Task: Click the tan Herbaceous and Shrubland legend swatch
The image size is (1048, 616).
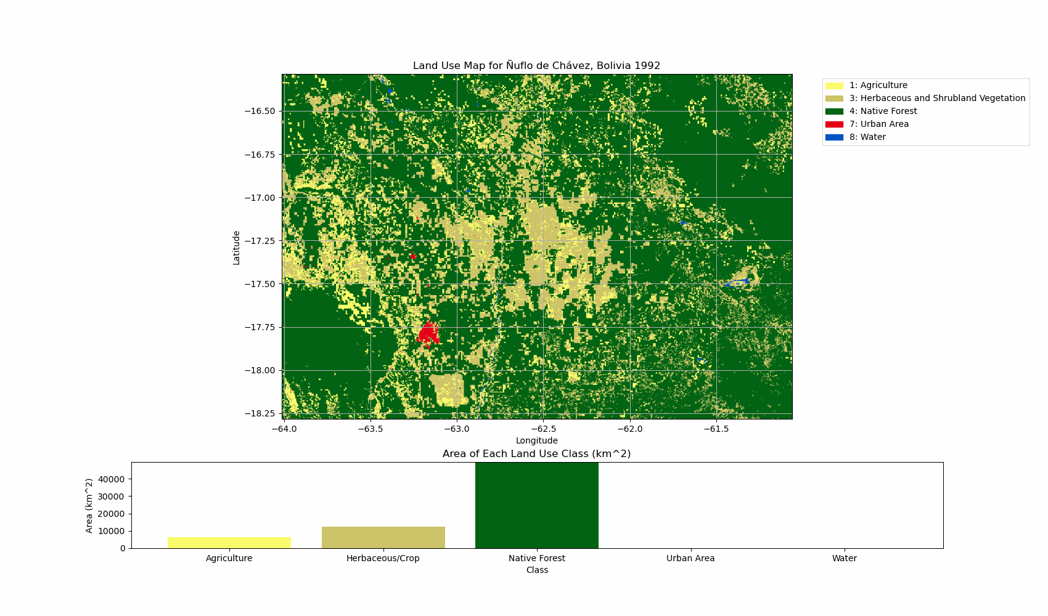Action: [x=834, y=99]
